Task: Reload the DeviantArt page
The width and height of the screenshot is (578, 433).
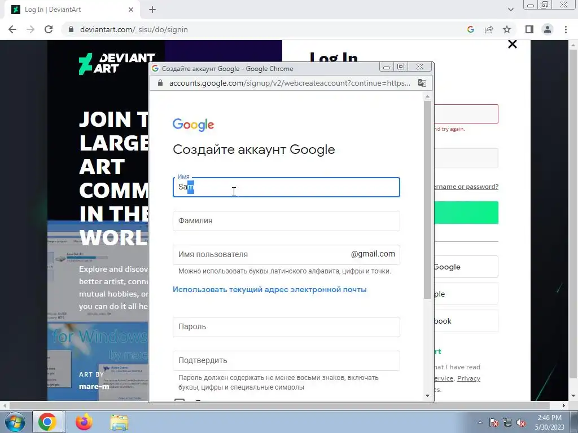Action: point(49,29)
